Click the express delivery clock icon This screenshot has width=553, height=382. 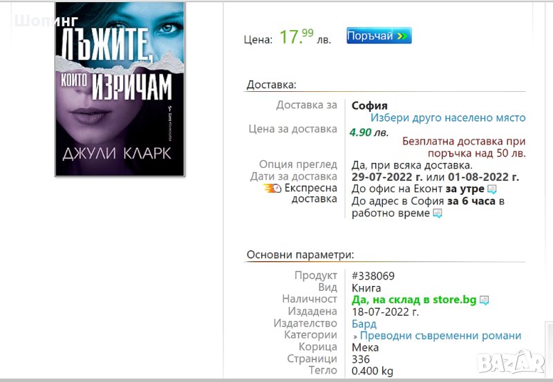click(272, 189)
